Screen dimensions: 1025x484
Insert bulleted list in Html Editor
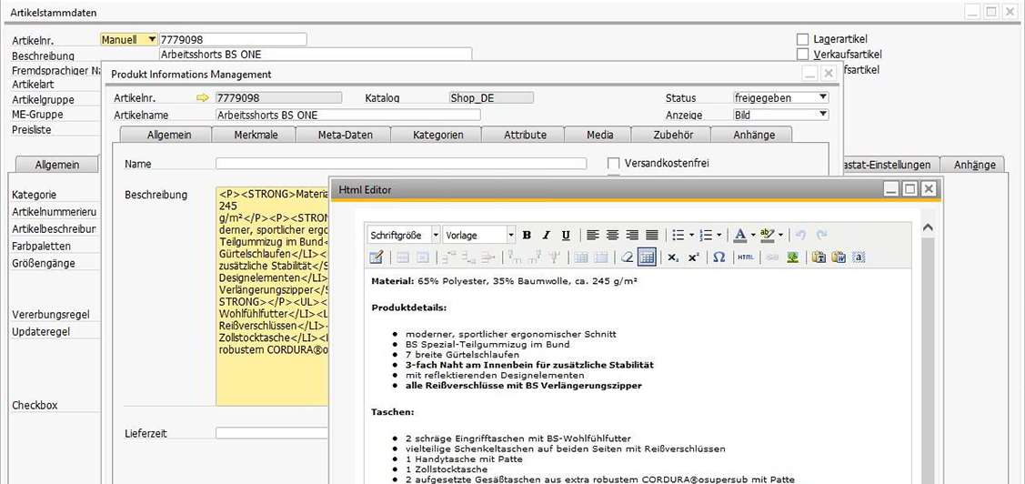point(678,236)
